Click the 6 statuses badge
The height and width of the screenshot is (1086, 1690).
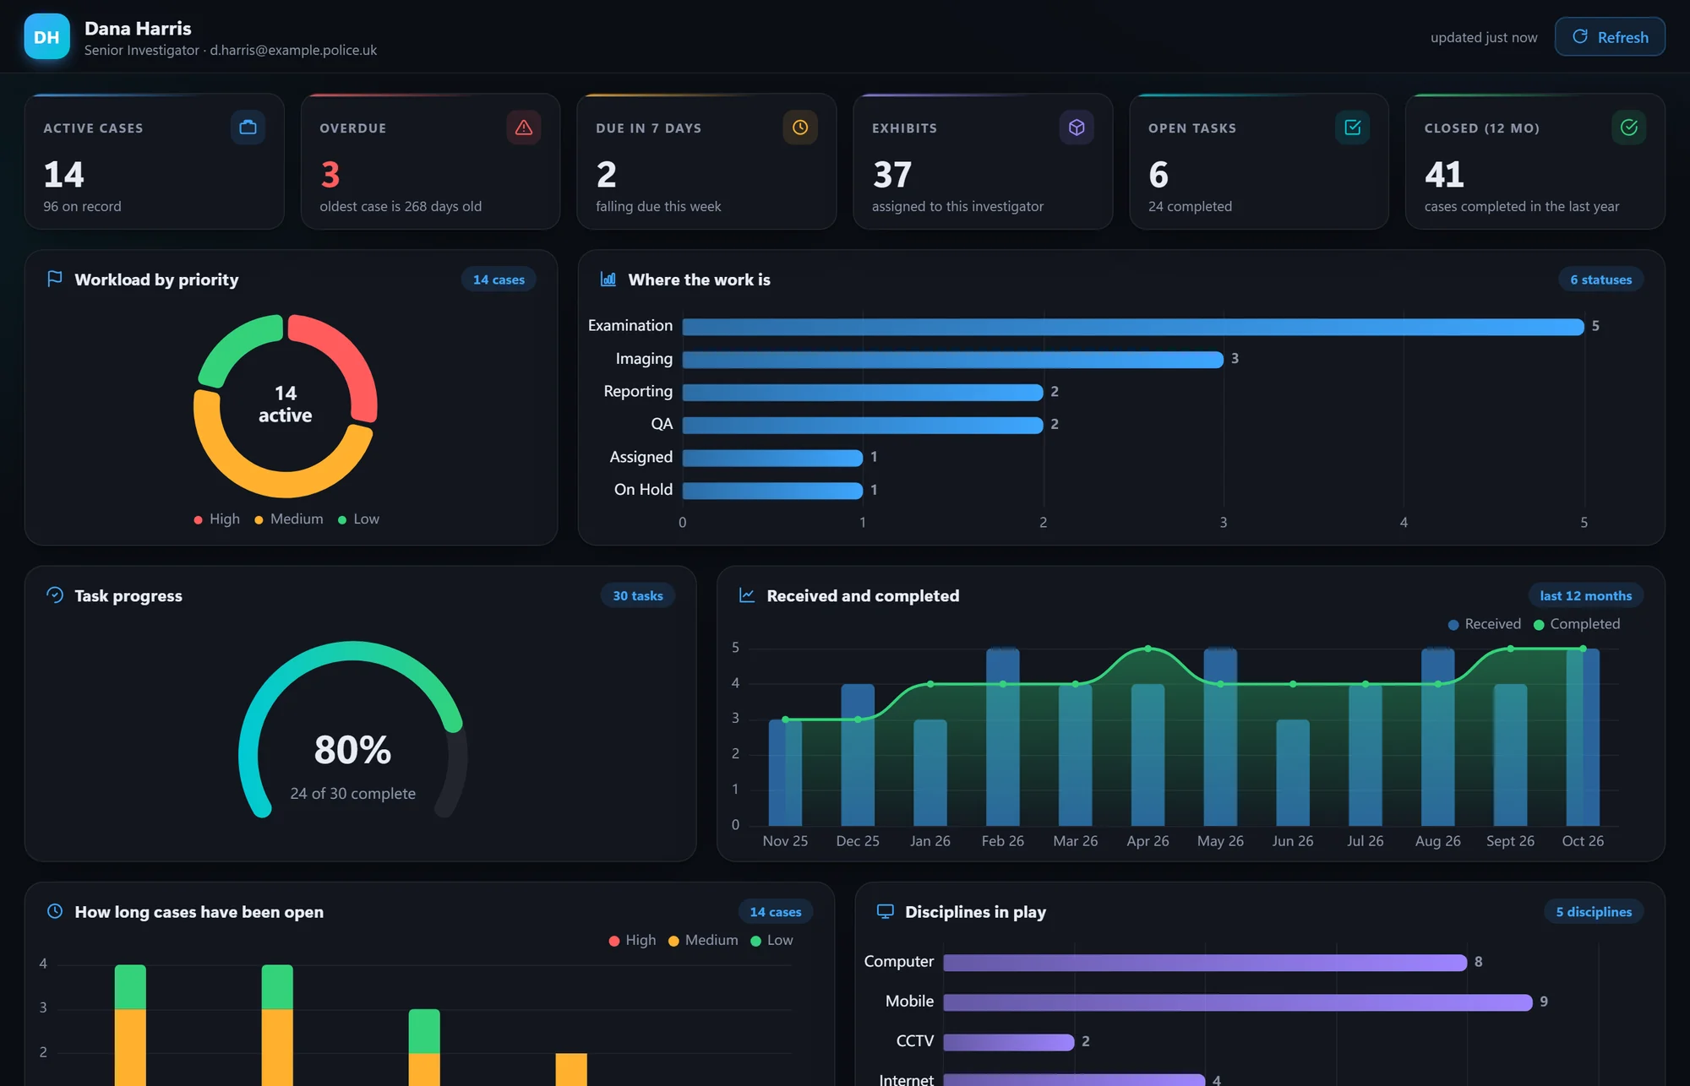[x=1600, y=280]
